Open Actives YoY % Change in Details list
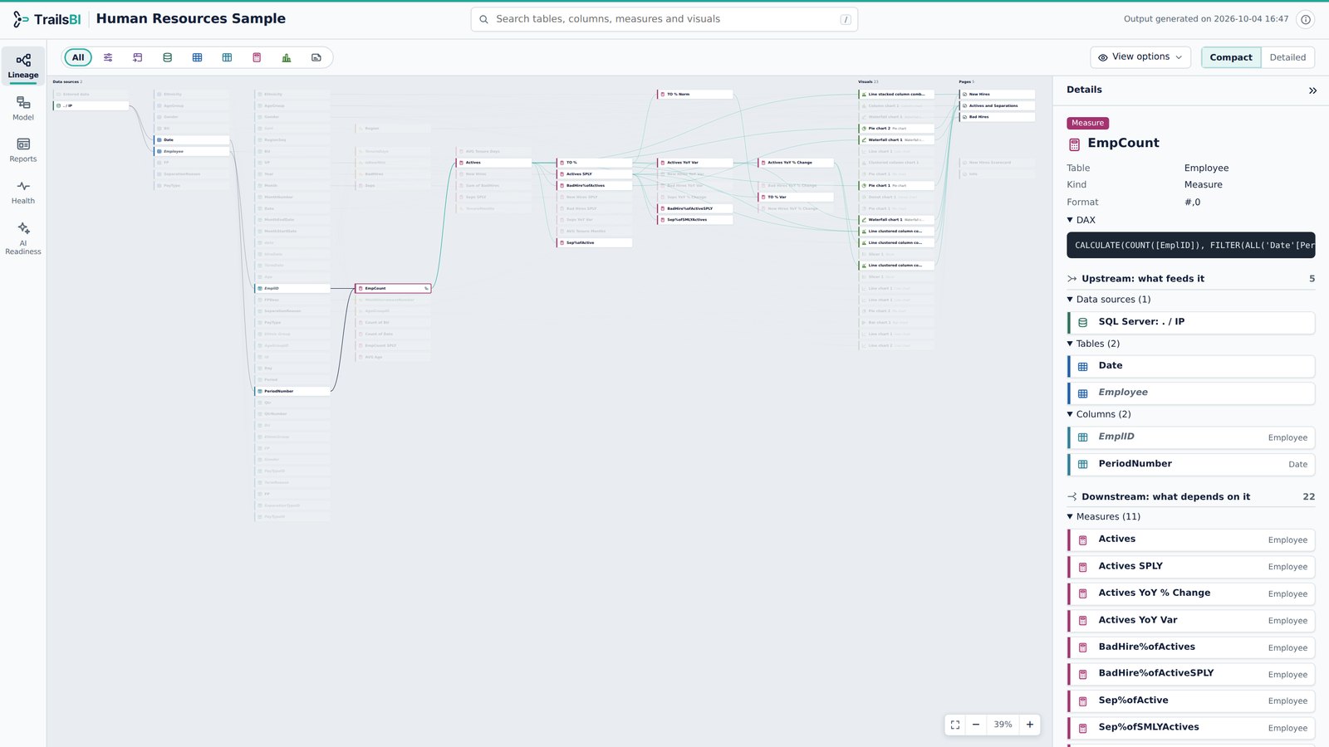1329x747 pixels. tap(1191, 593)
